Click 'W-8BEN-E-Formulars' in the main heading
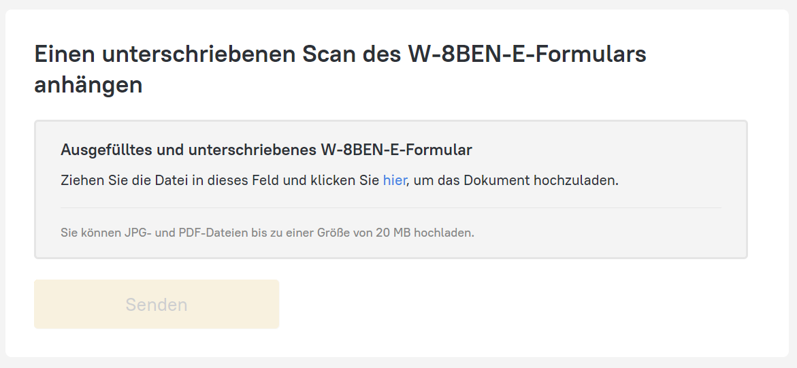Screen dimensions: 797x368 (527, 54)
